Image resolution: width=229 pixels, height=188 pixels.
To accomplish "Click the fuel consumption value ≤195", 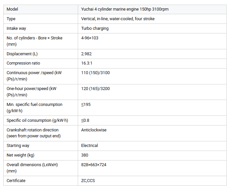I will point(86,105).
